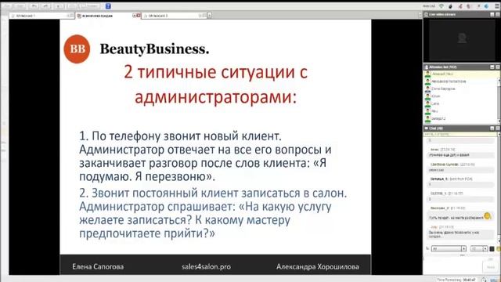This screenshot has width=501, height=282.
Task: Open the tab list arrow after Whiteboard 3
Action: click(x=210, y=16)
